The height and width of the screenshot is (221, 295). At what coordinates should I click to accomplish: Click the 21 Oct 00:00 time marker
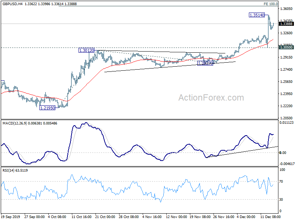[x=105, y=217]
